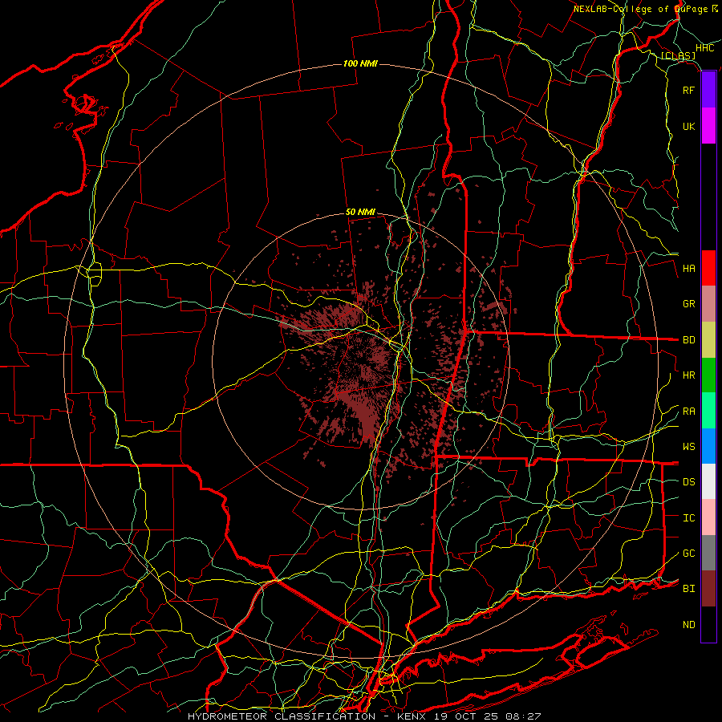Click the black ND legend color swatch
The width and height of the screenshot is (722, 722).
[708, 624]
